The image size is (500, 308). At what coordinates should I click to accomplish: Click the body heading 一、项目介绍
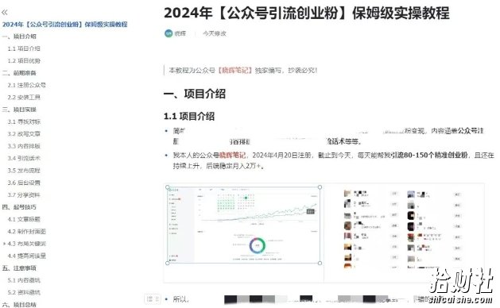pos(195,94)
